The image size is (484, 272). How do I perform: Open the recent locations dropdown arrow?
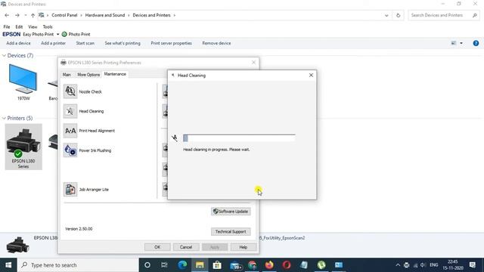pyautogui.click(x=25, y=15)
